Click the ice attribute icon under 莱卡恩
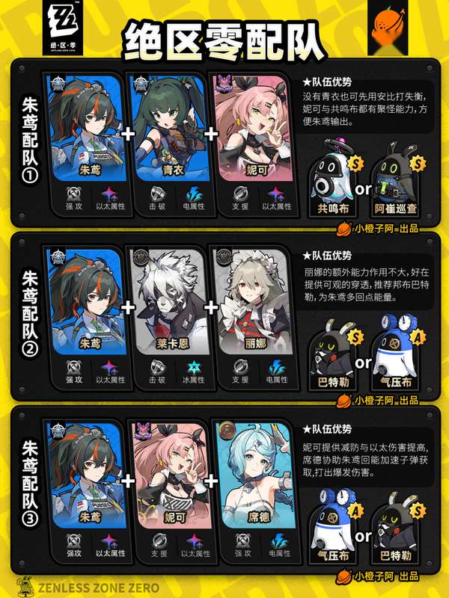This screenshot has height=598, width=449. (194, 367)
